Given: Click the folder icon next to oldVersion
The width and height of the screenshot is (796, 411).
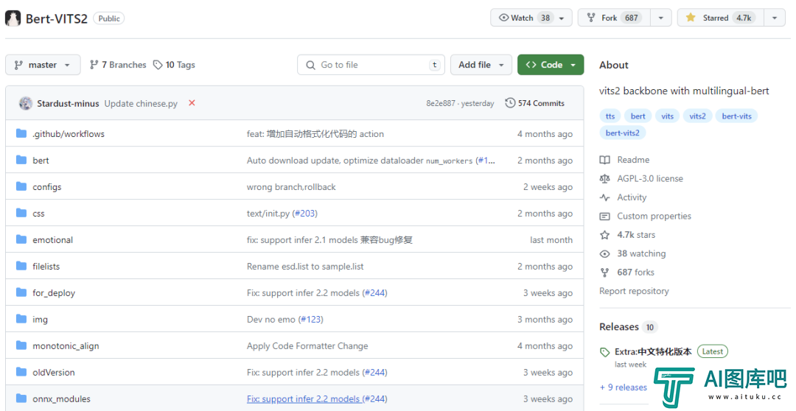Looking at the screenshot, I should [x=21, y=371].
